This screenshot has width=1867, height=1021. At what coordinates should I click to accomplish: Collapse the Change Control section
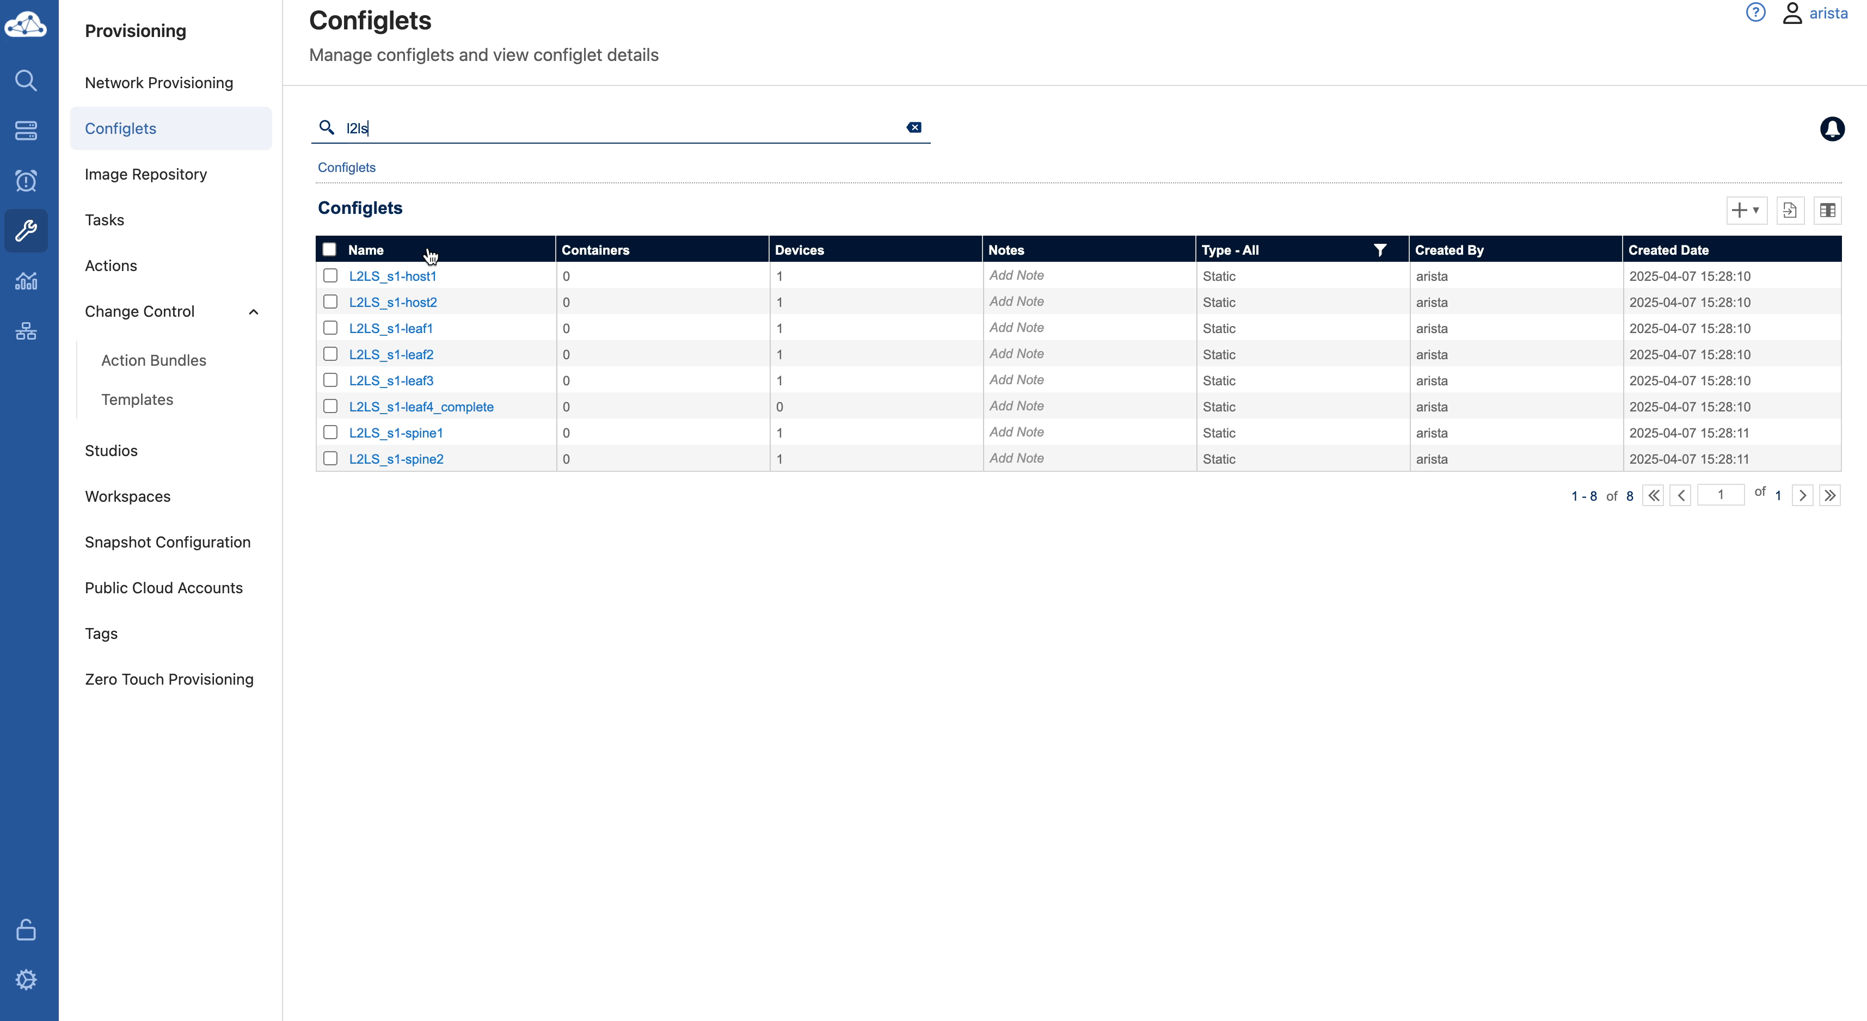coord(254,312)
